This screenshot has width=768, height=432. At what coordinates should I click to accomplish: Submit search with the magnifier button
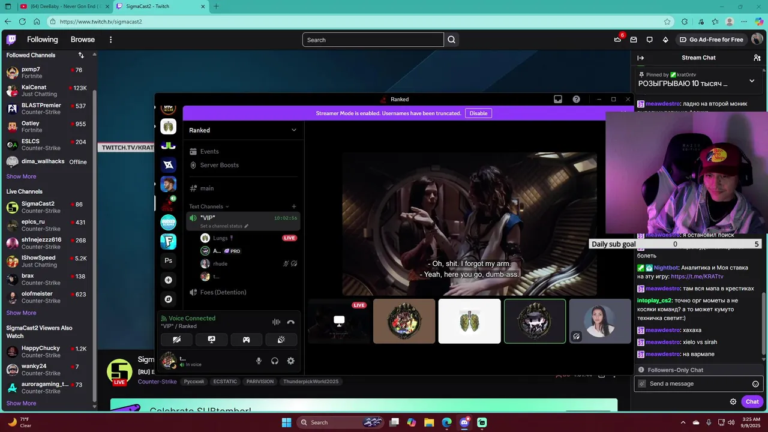[x=452, y=40]
